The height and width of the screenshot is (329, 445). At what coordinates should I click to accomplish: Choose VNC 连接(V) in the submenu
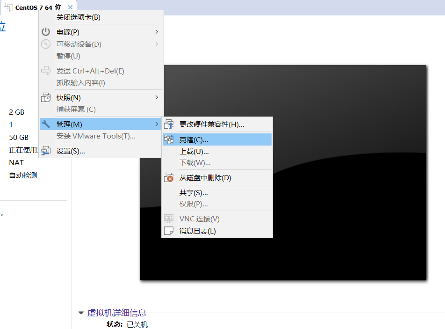(x=217, y=219)
